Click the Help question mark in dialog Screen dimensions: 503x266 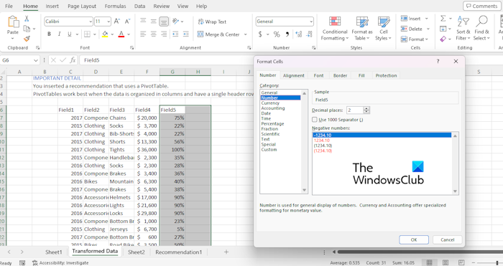[x=438, y=61]
